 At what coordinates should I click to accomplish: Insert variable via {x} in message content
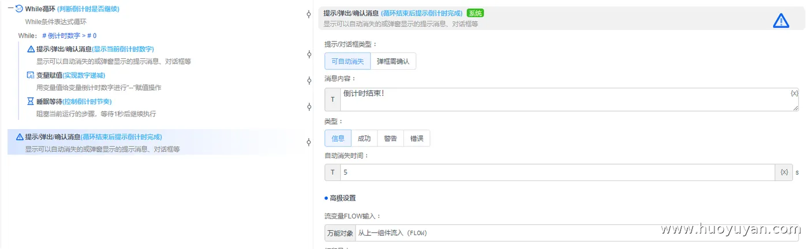pos(794,93)
